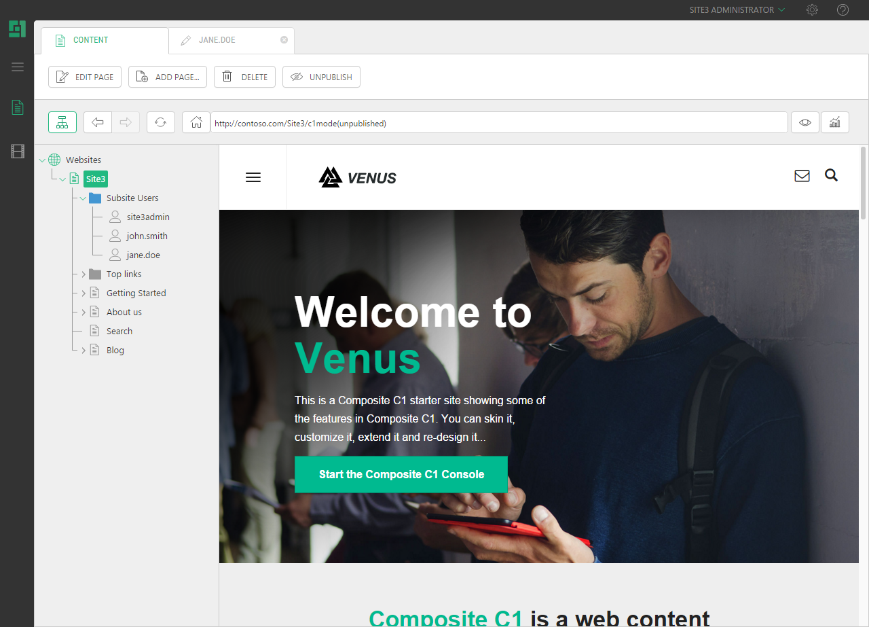Click the browser back arrow icon
Screen dimensions: 869x627
(98, 122)
